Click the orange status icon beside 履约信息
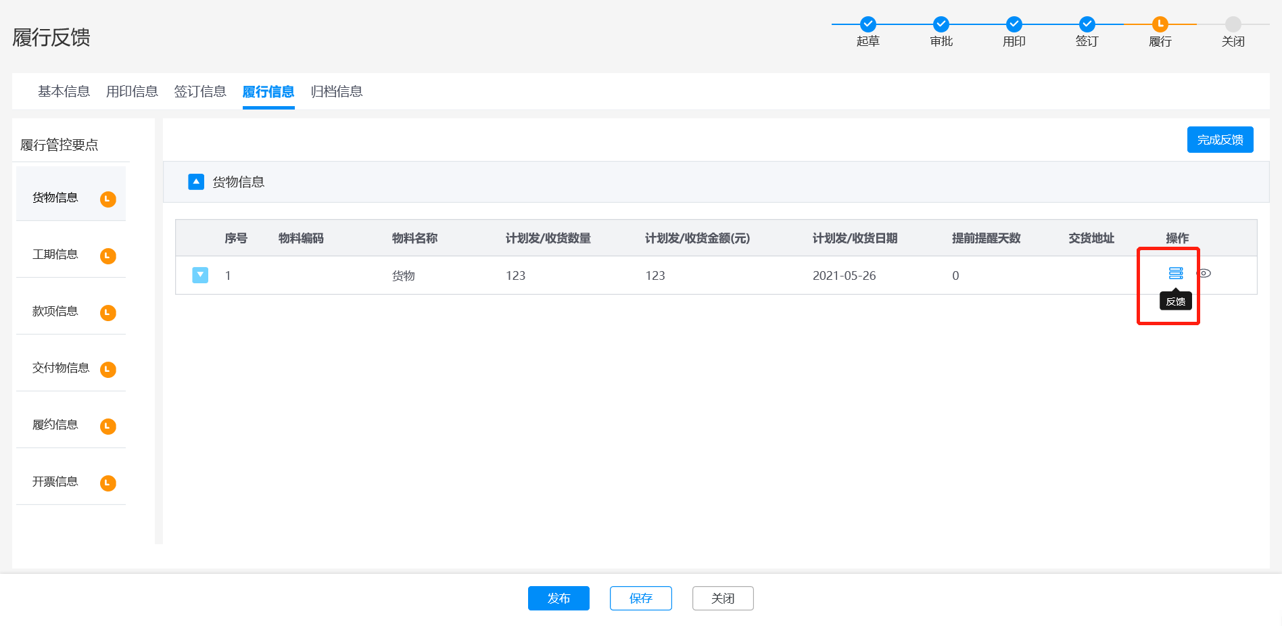This screenshot has height=626, width=1282. click(108, 426)
